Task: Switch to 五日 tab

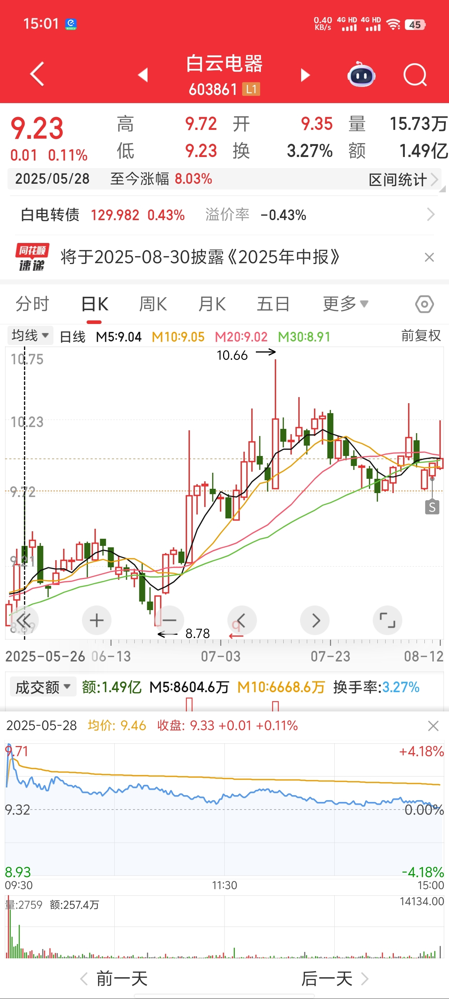Action: pyautogui.click(x=273, y=304)
